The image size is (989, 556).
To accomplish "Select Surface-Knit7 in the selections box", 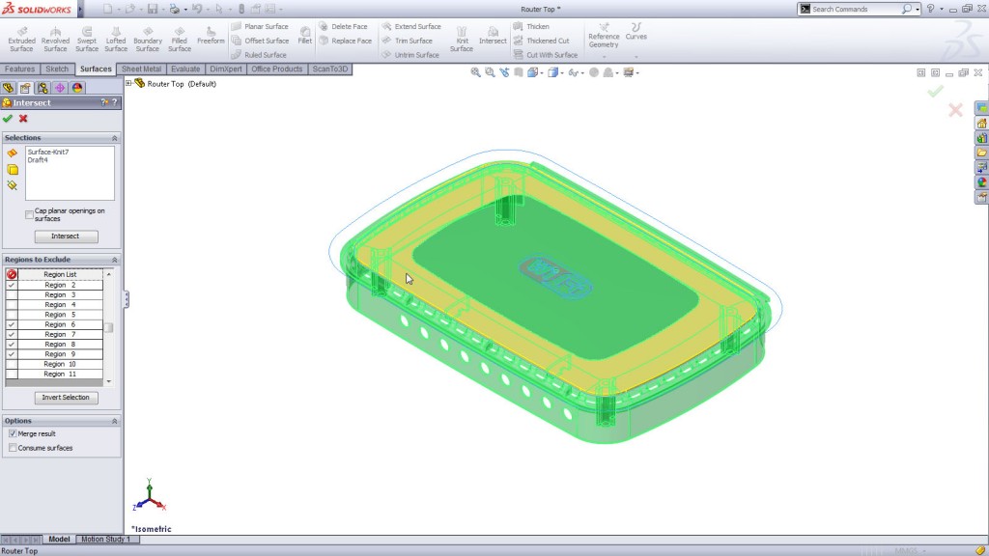I will click(x=48, y=152).
